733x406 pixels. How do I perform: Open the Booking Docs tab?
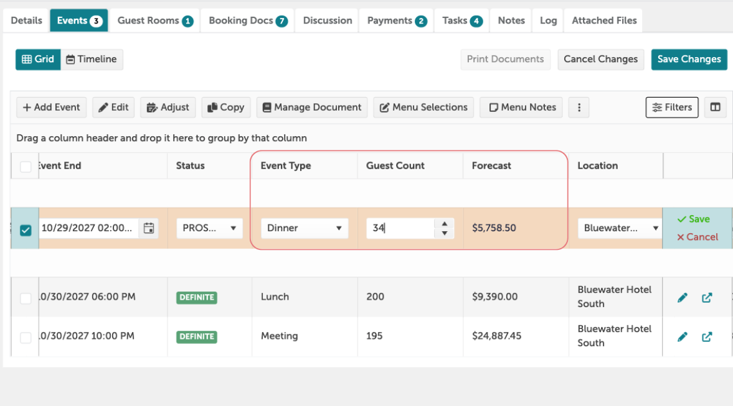(248, 21)
